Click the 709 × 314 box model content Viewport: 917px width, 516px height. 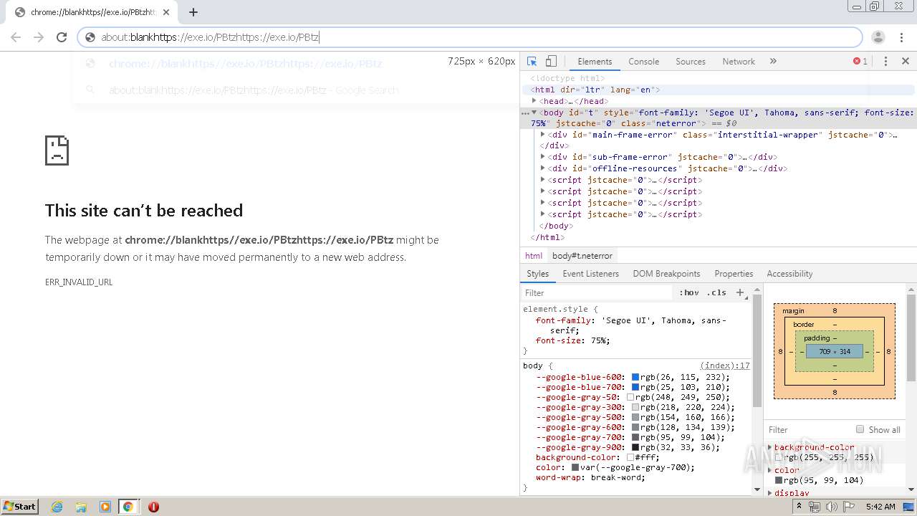[835, 351]
